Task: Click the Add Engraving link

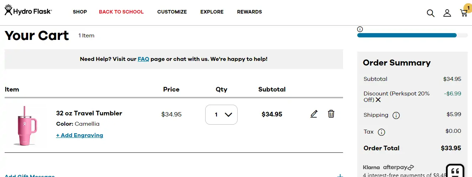Action: tap(79, 135)
